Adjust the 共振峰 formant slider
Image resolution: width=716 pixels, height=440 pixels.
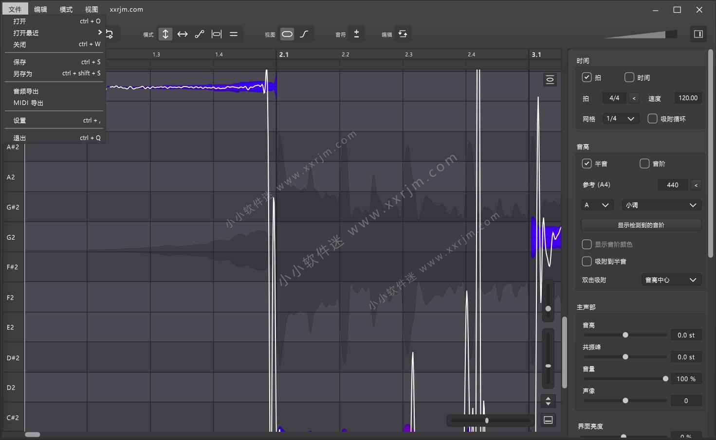point(625,357)
